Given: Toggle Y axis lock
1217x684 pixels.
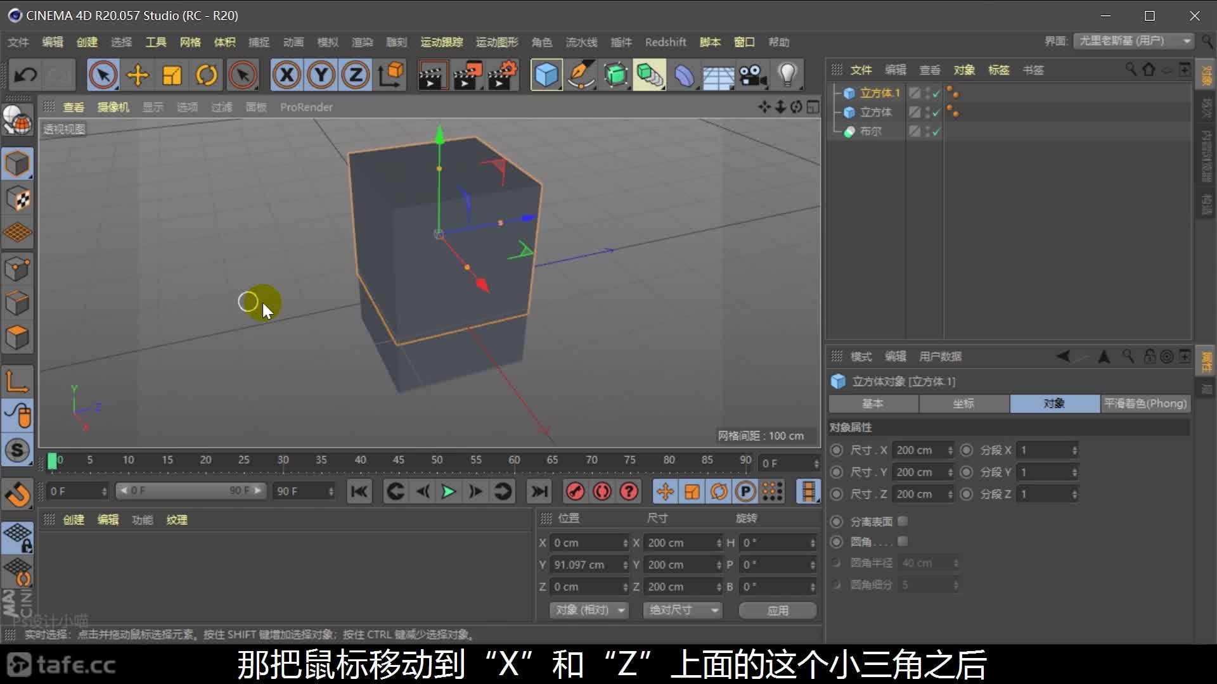Looking at the screenshot, I should coord(321,75).
